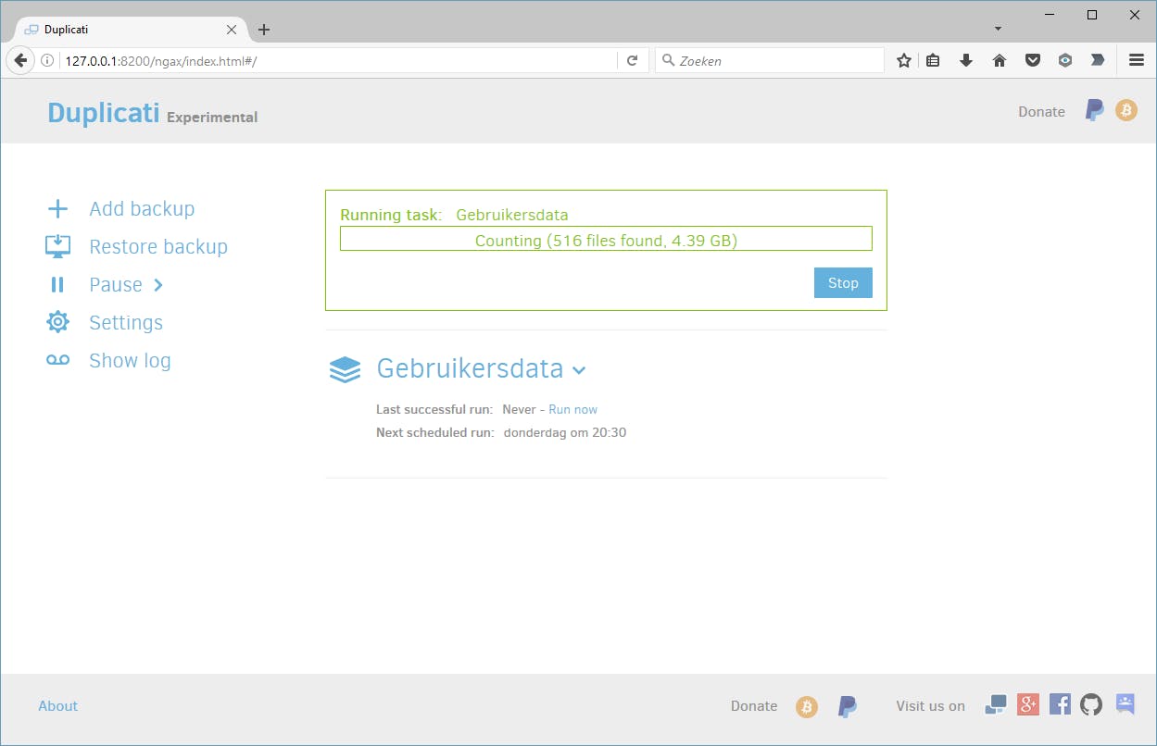
Task: Reload the page with the refresh icon
Action: pyautogui.click(x=633, y=60)
